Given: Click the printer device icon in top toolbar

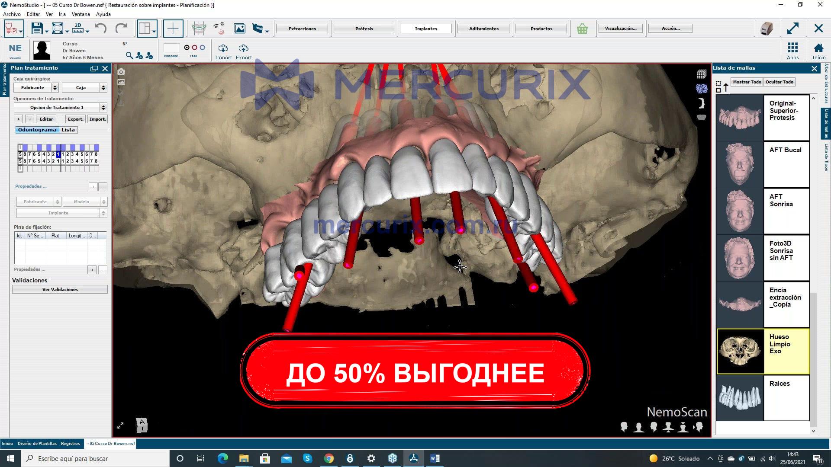Looking at the screenshot, I should [x=767, y=29].
